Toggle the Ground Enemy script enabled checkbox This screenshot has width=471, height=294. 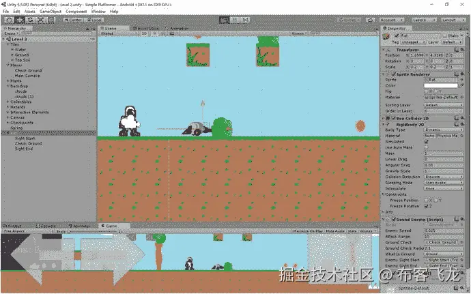[x=393, y=220]
